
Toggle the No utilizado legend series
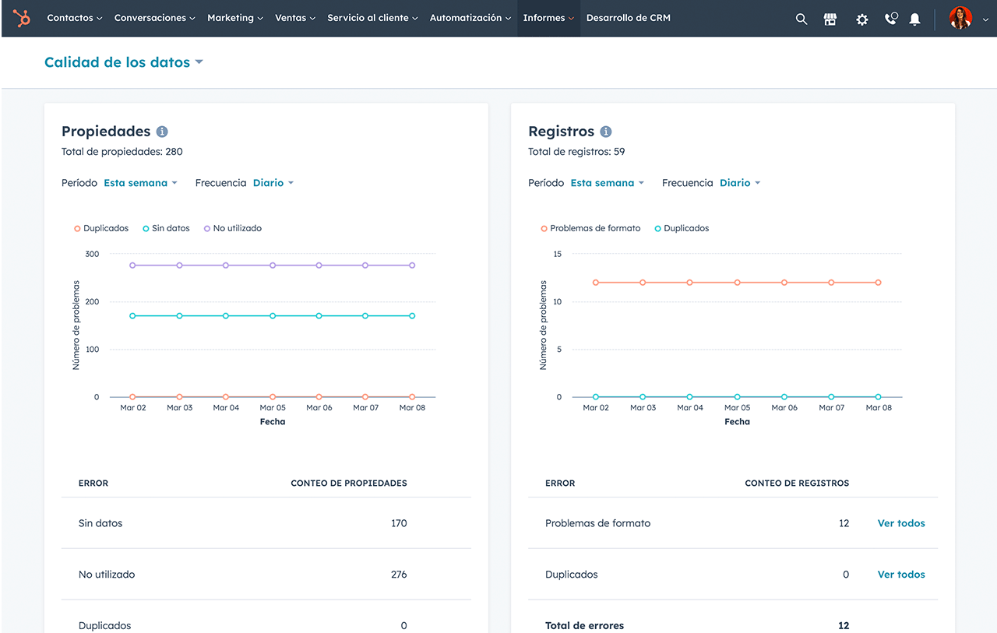pyautogui.click(x=233, y=228)
